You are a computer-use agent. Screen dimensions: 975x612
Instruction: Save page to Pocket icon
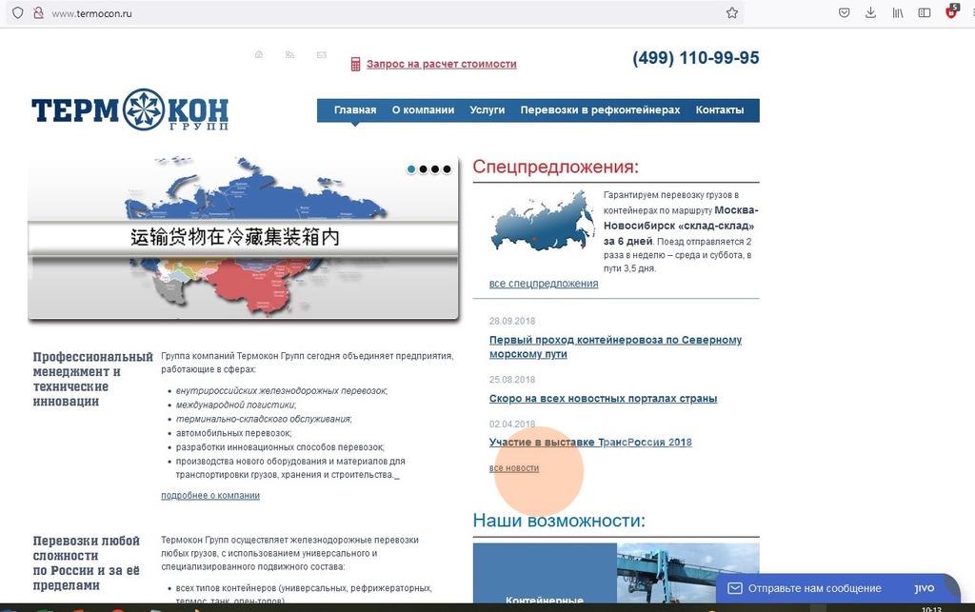point(844,13)
